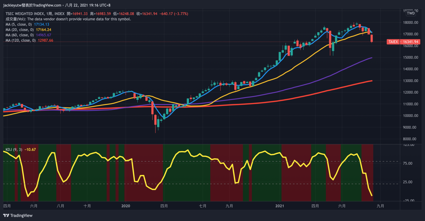
Task: Select the MA (60, close, 0) legend
Action: click(x=19, y=35)
